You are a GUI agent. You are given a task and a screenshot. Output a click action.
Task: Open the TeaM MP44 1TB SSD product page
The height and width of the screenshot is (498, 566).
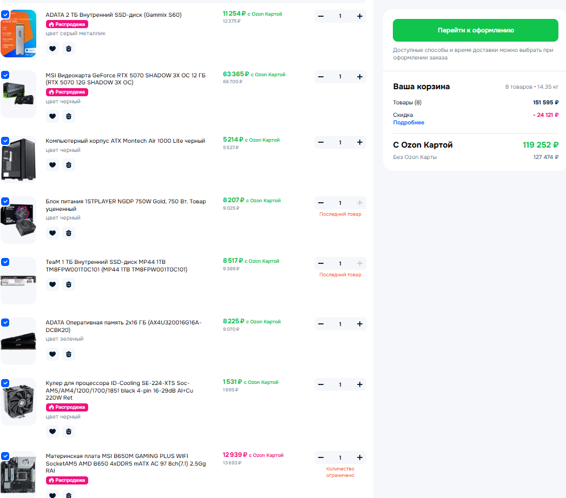[116, 266]
